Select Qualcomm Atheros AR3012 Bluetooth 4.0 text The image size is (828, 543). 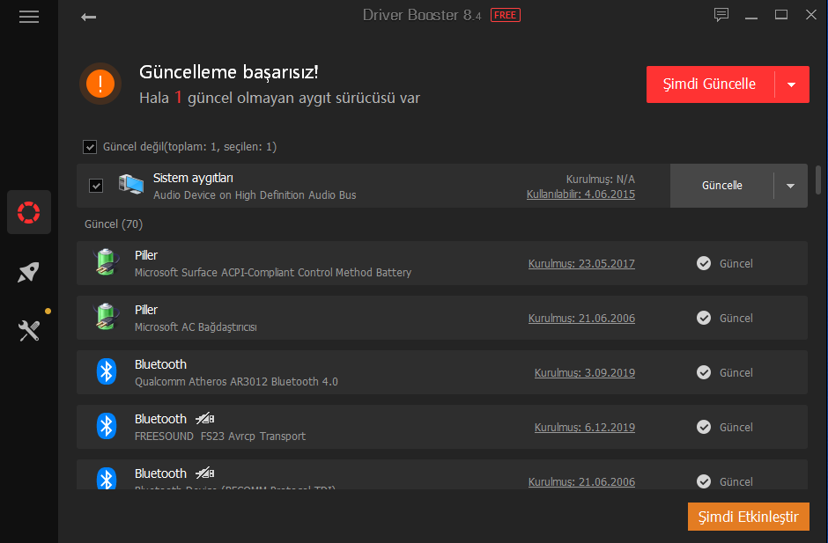click(x=236, y=382)
